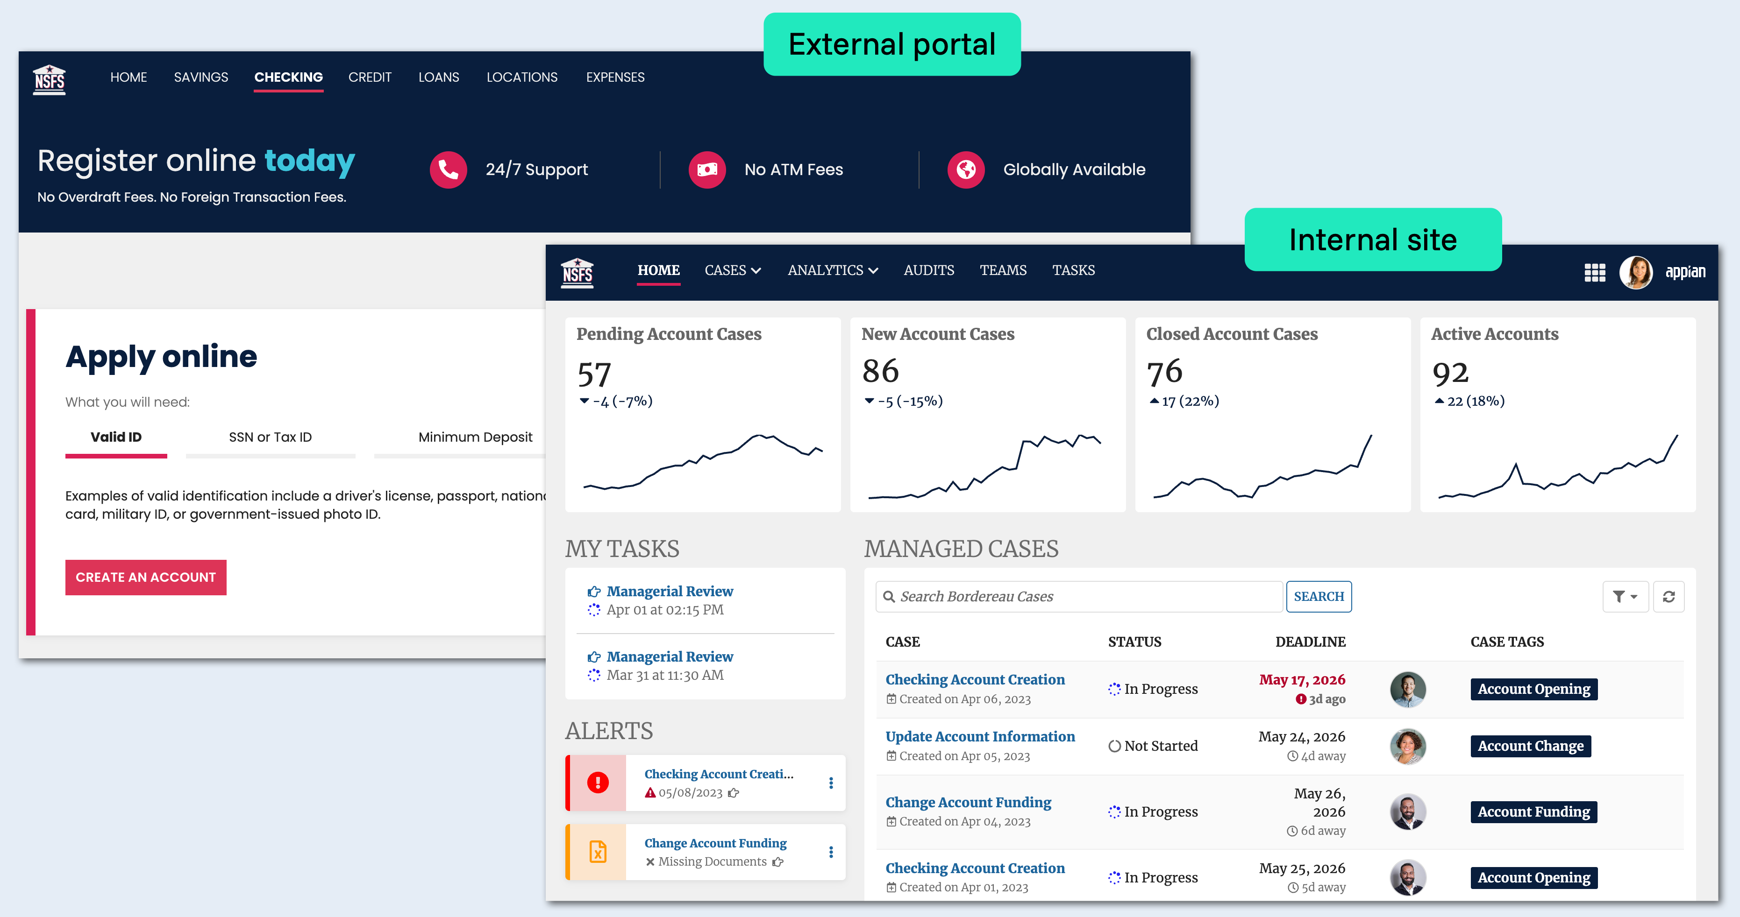Open the filter dropdown in Managed Cases
1740x917 pixels.
[x=1625, y=597]
